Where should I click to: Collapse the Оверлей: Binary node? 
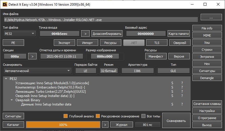click(12, 100)
